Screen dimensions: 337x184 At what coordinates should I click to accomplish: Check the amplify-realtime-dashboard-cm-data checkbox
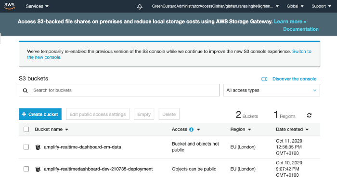[x=26, y=147]
